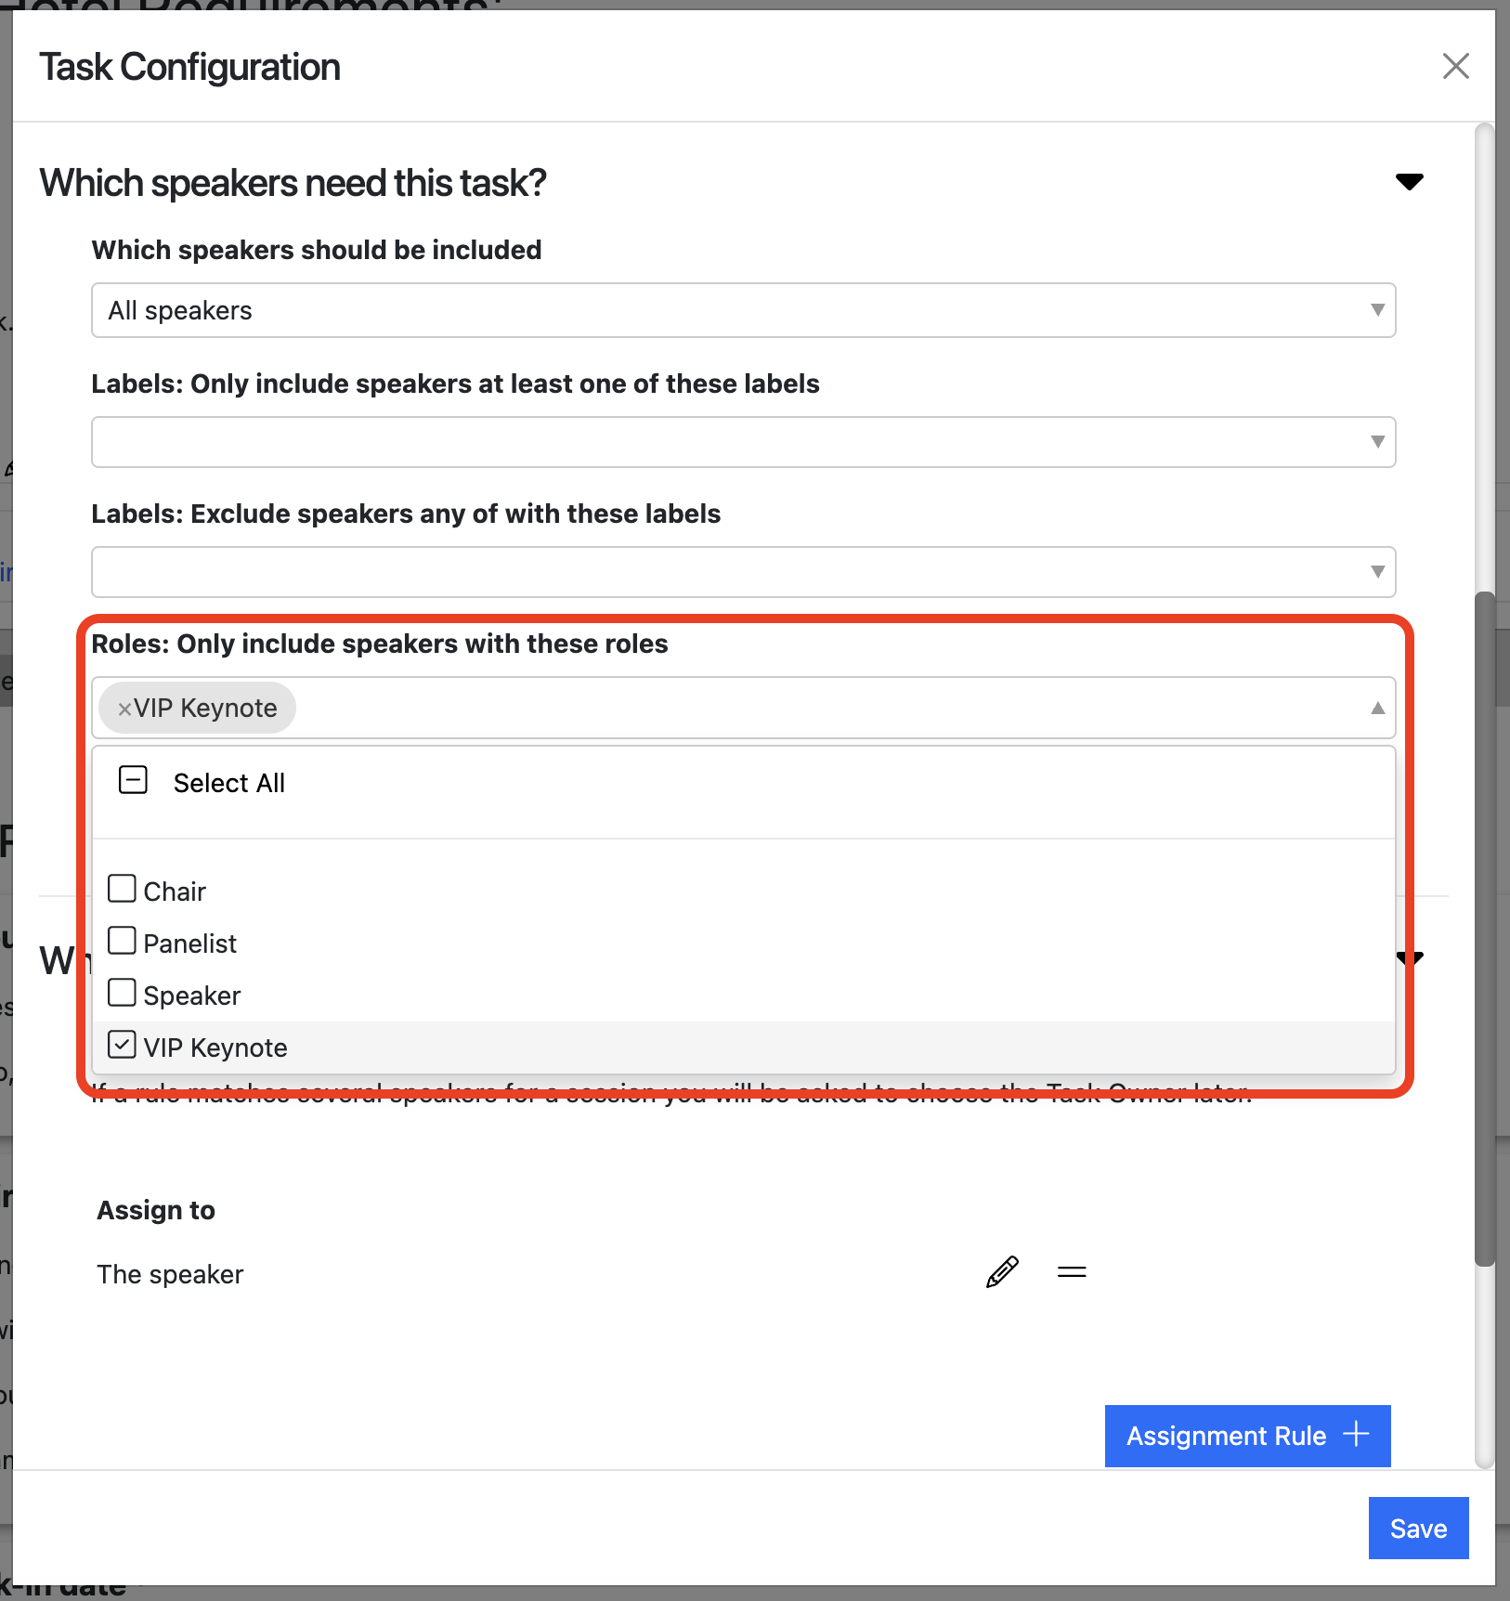Uncheck the VIP Keynote checkbox
1510x1601 pixels.
click(122, 1045)
